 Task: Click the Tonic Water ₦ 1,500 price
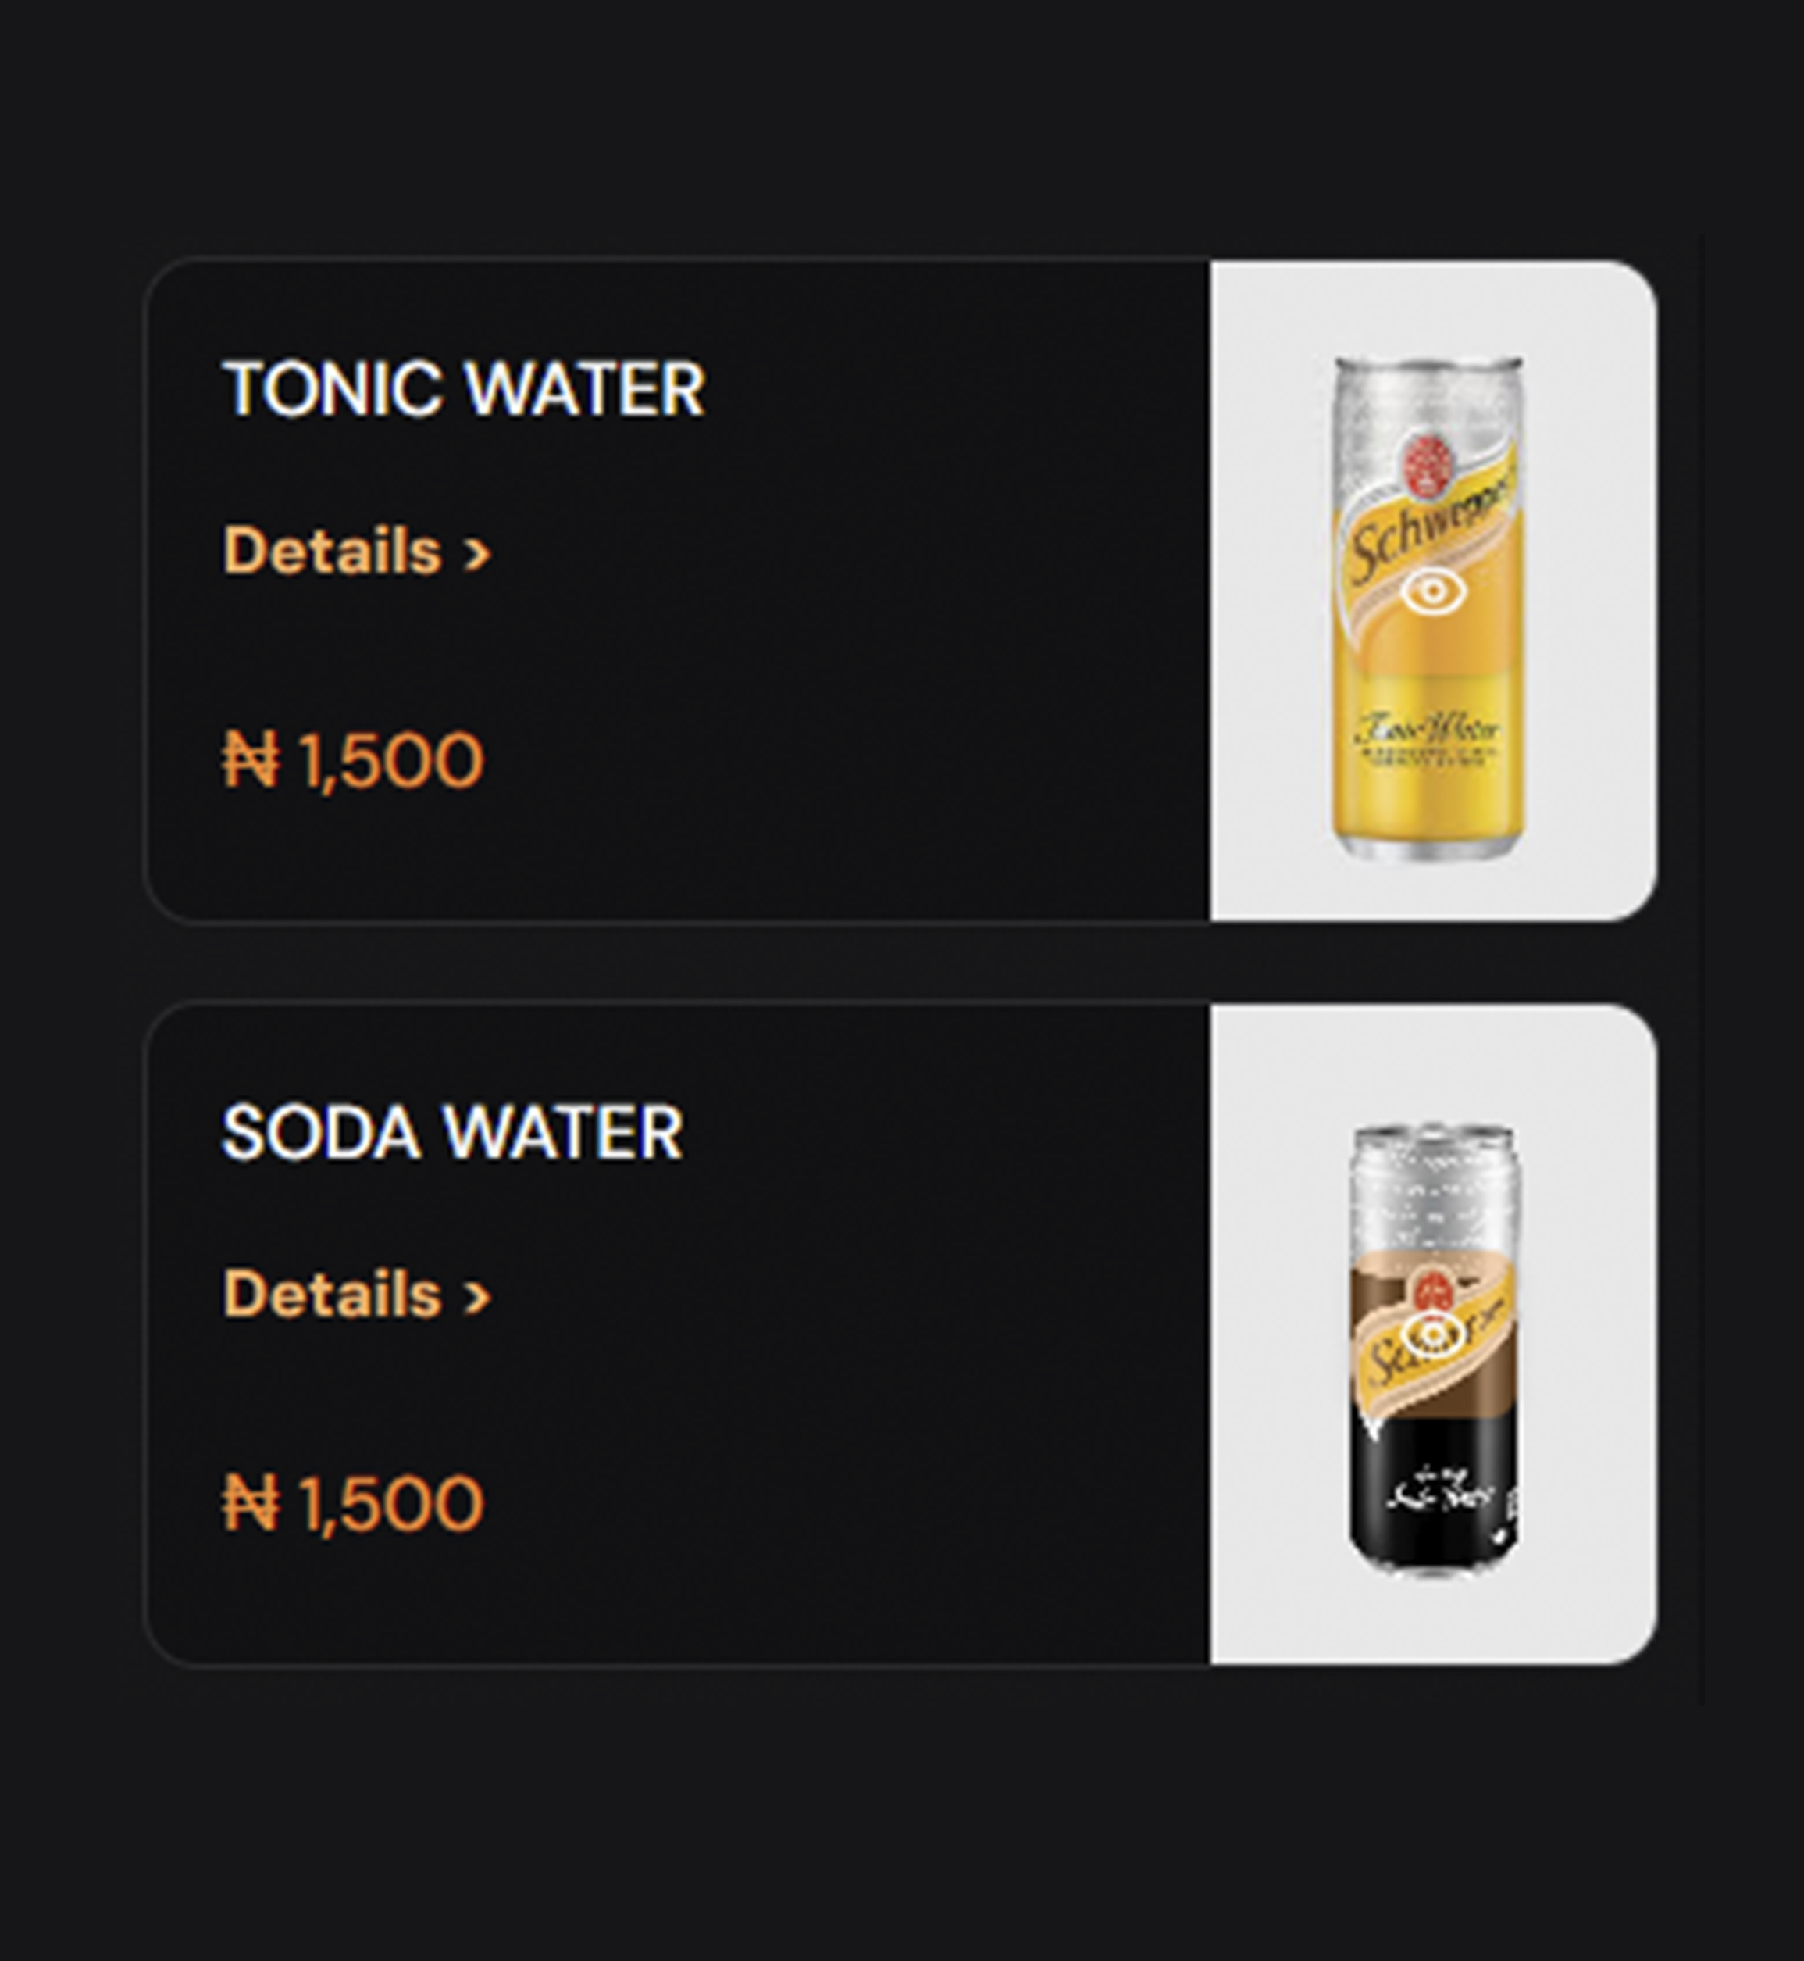[353, 759]
